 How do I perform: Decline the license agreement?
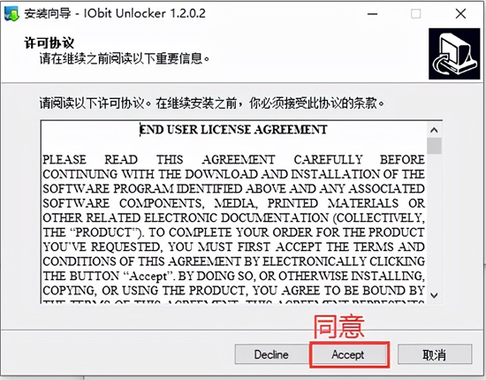click(x=271, y=354)
